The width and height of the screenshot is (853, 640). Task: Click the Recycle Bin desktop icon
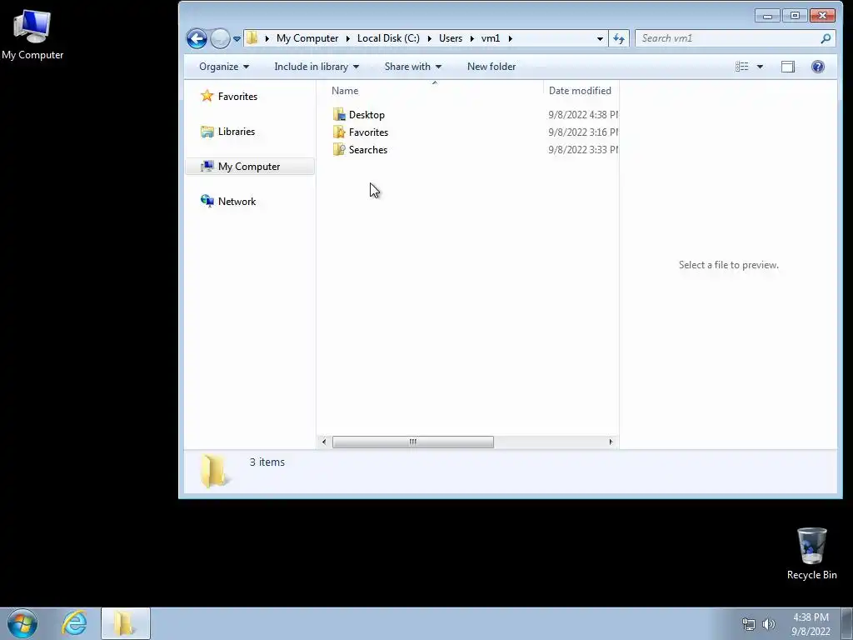coord(811,553)
